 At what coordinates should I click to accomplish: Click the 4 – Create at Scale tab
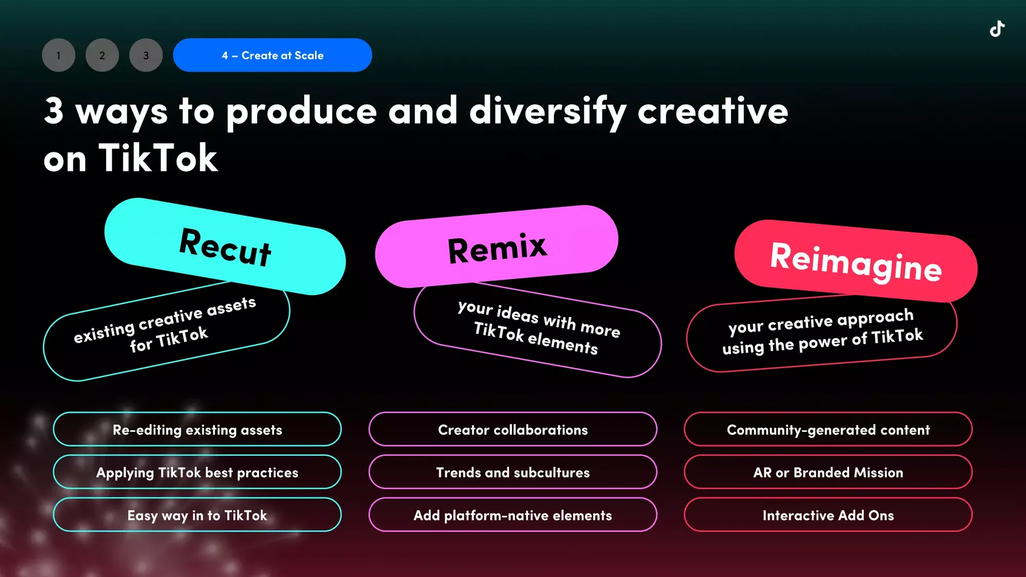tap(272, 55)
